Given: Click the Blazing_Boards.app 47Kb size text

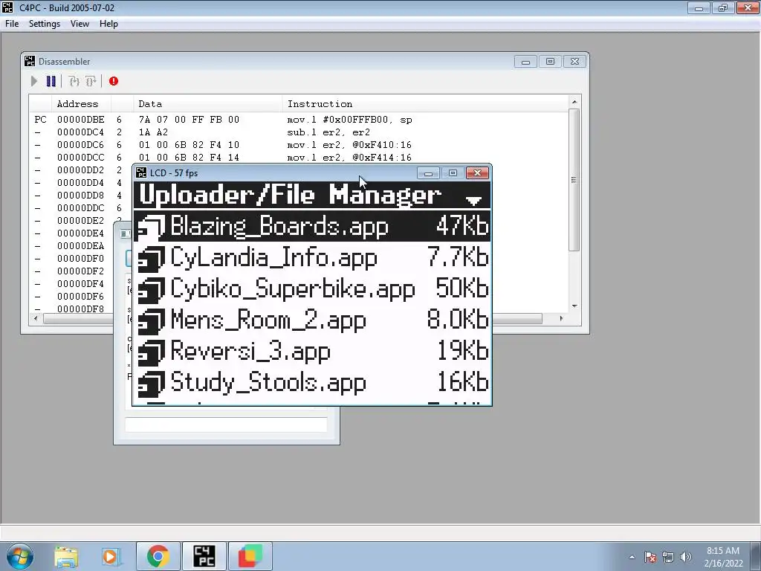Looking at the screenshot, I should pos(462,226).
